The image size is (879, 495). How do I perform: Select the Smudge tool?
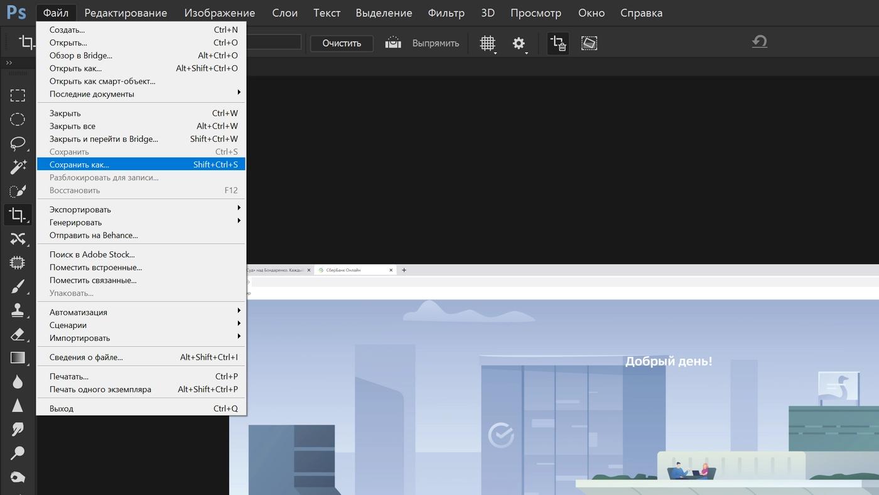(x=18, y=429)
